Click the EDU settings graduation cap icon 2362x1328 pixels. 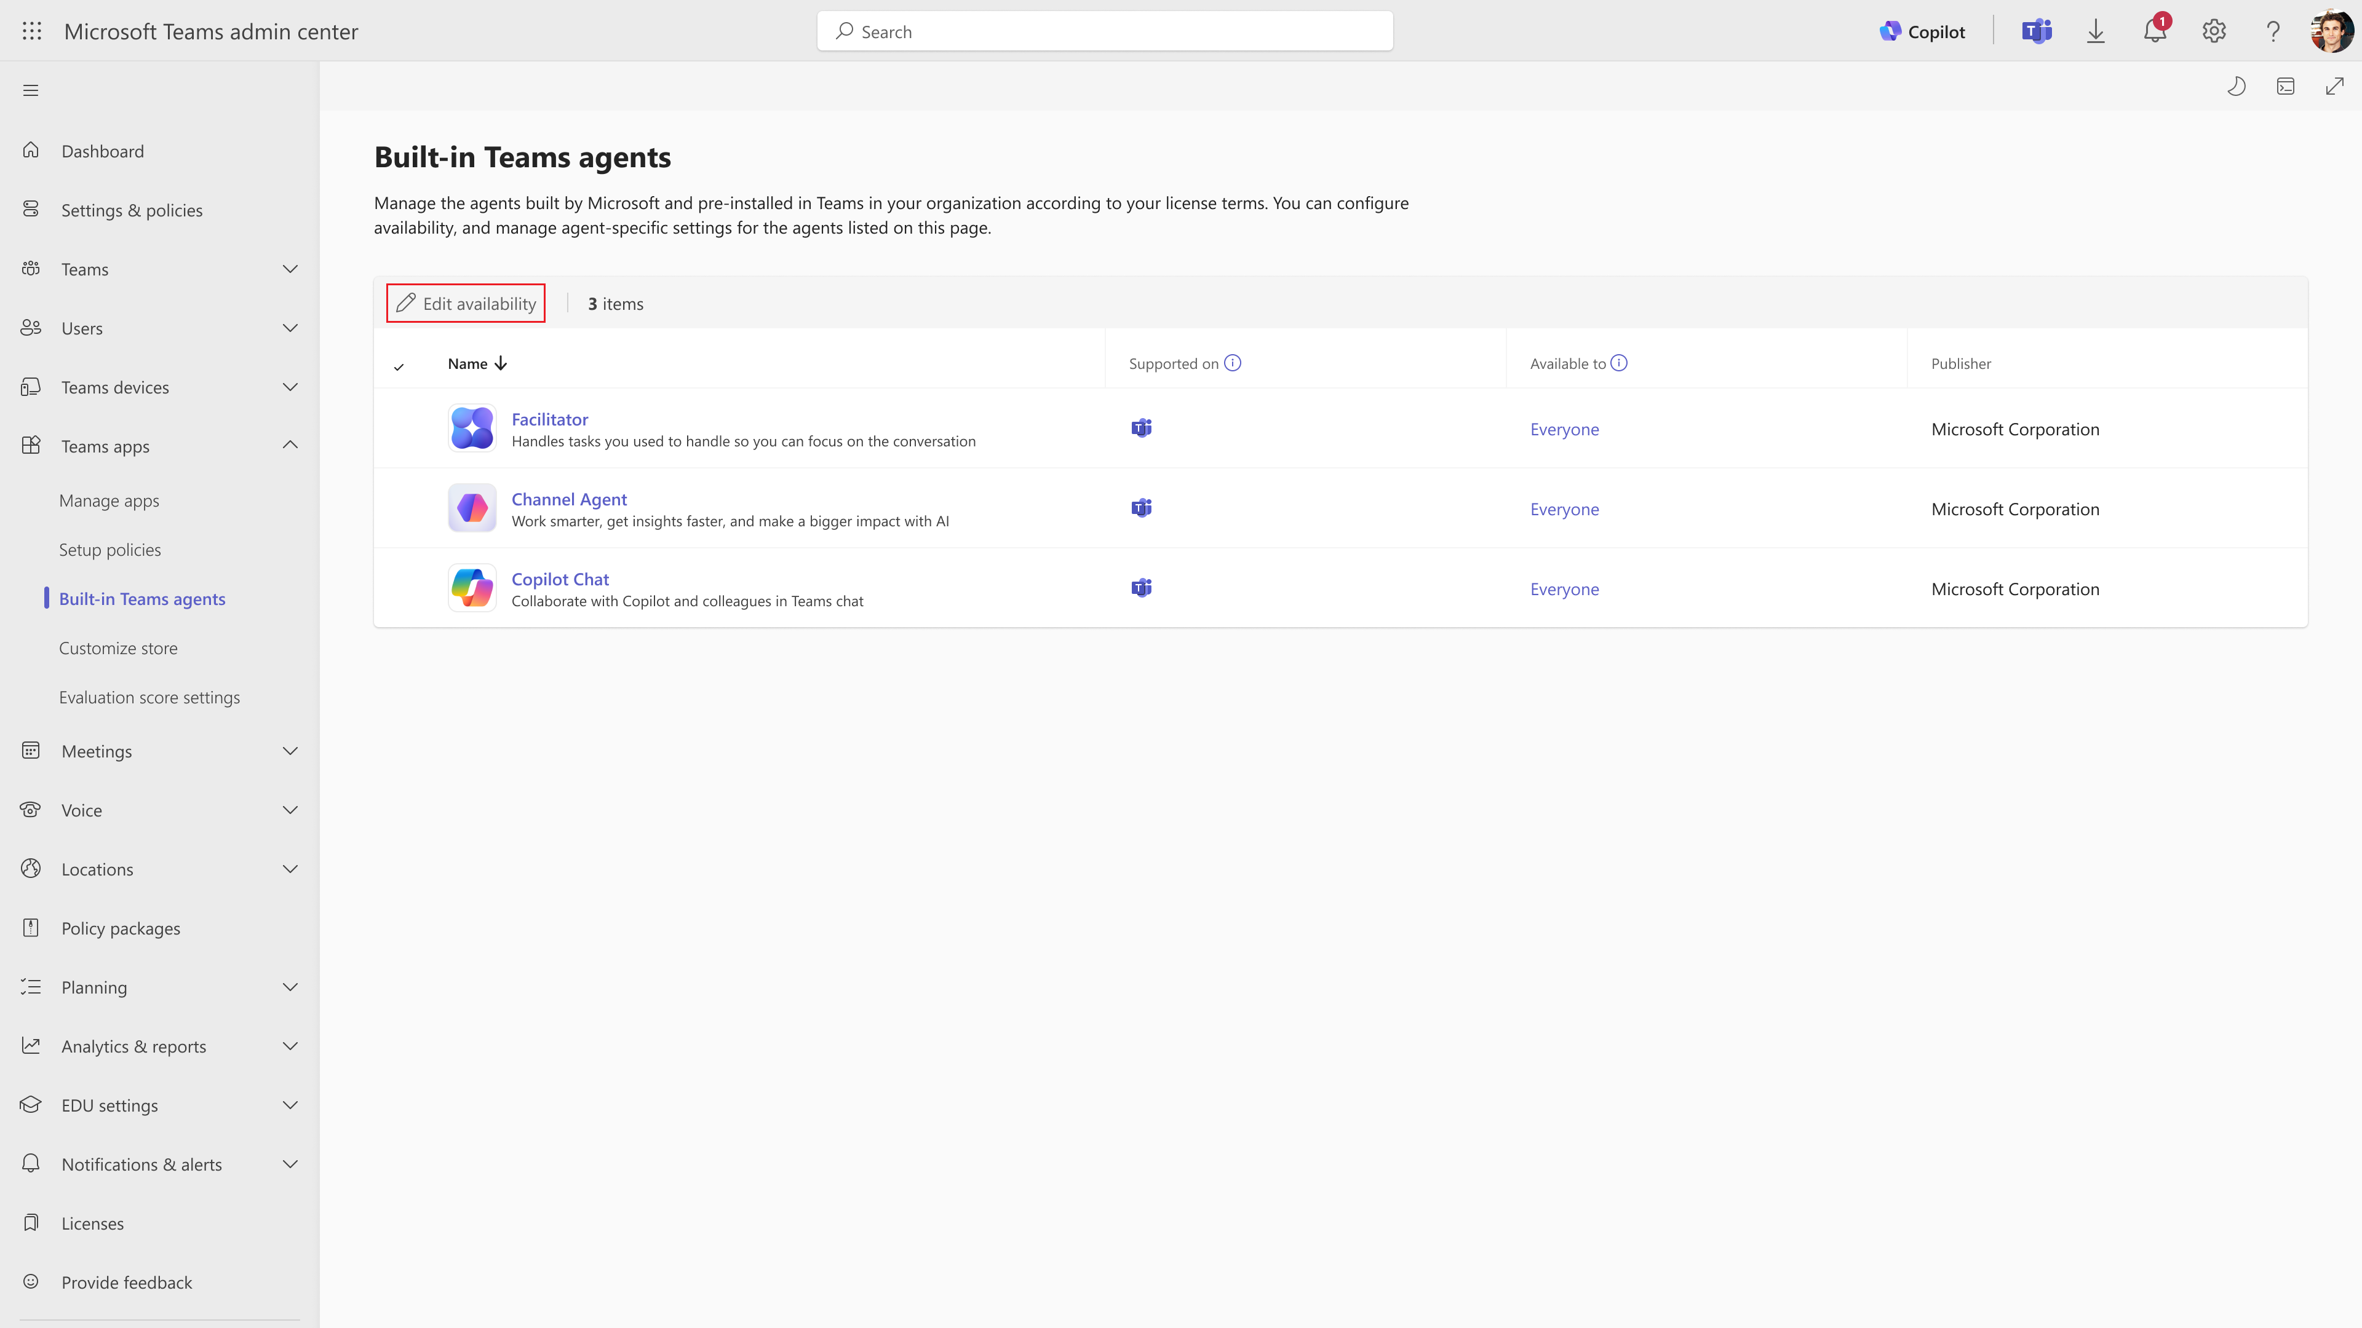[x=31, y=1104]
